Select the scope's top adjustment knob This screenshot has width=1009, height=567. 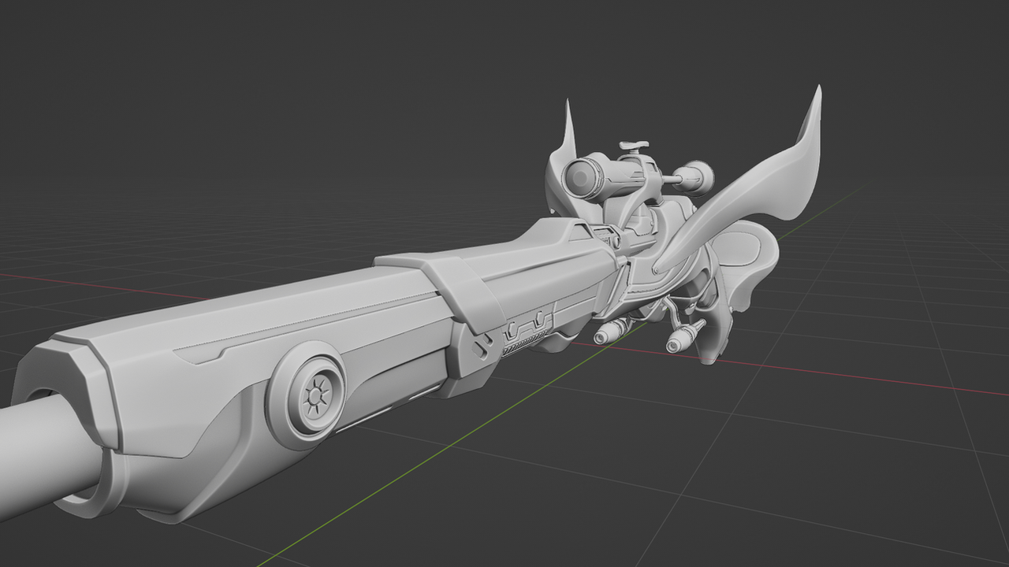(x=634, y=146)
